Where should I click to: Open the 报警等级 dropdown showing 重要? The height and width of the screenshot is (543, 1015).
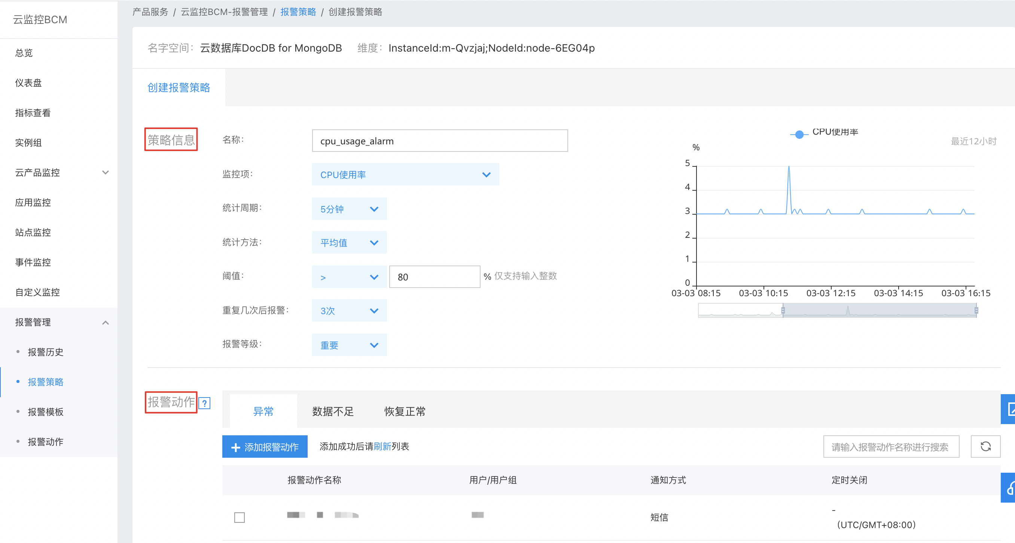[349, 345]
